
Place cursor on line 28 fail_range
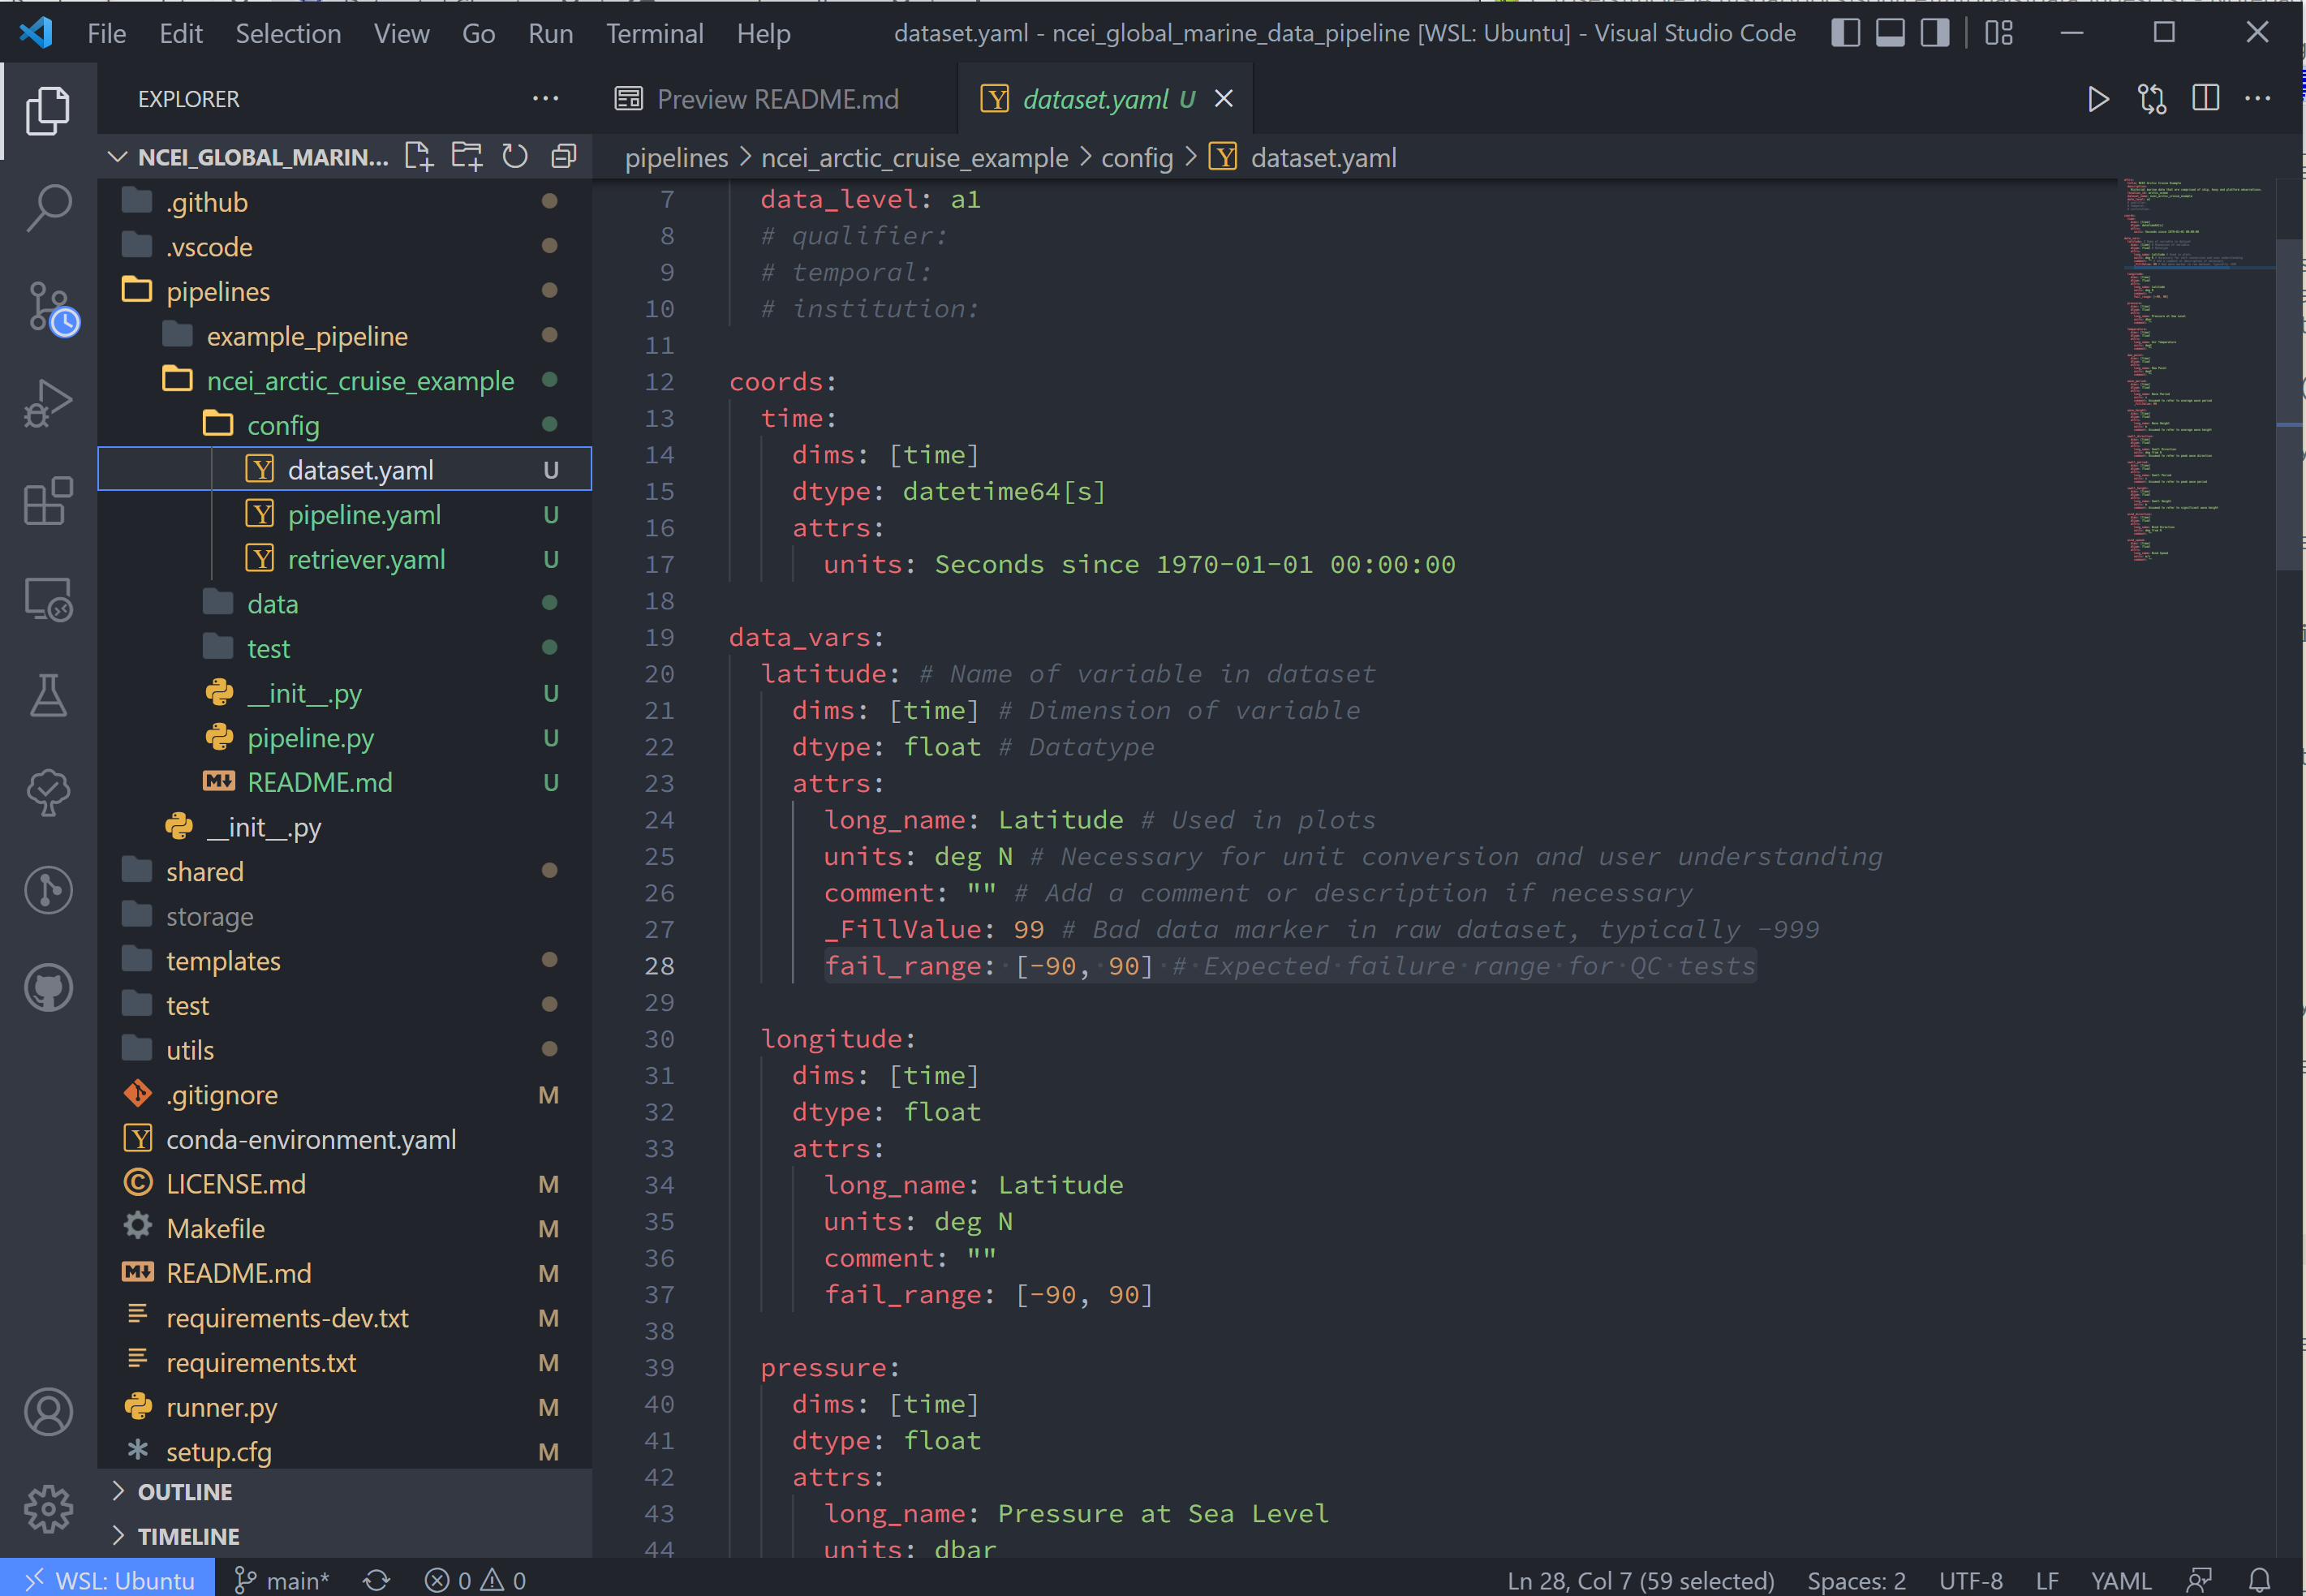click(x=1290, y=966)
